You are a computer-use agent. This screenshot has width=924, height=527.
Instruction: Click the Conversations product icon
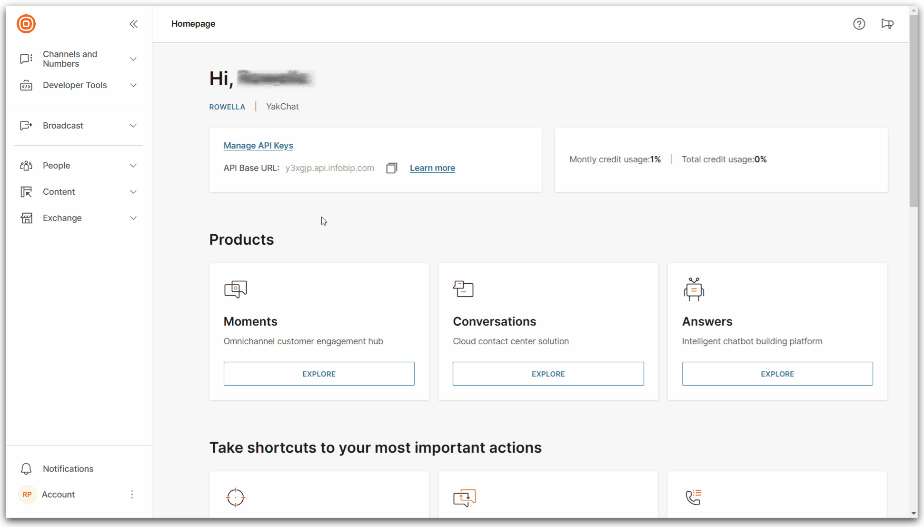point(463,289)
